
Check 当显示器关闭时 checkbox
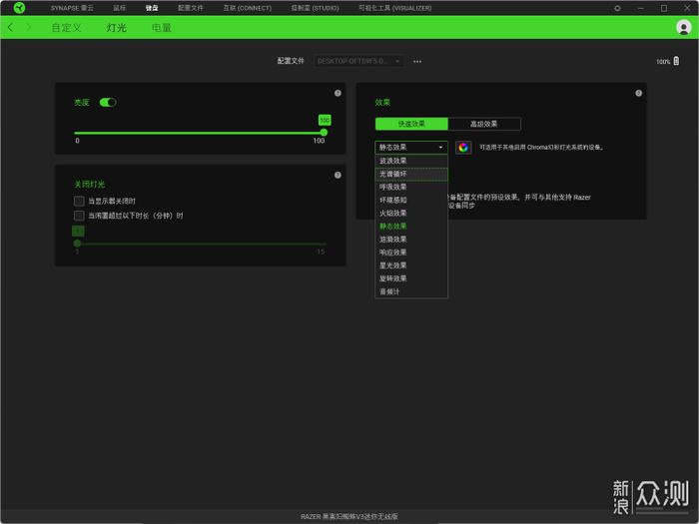(x=79, y=201)
